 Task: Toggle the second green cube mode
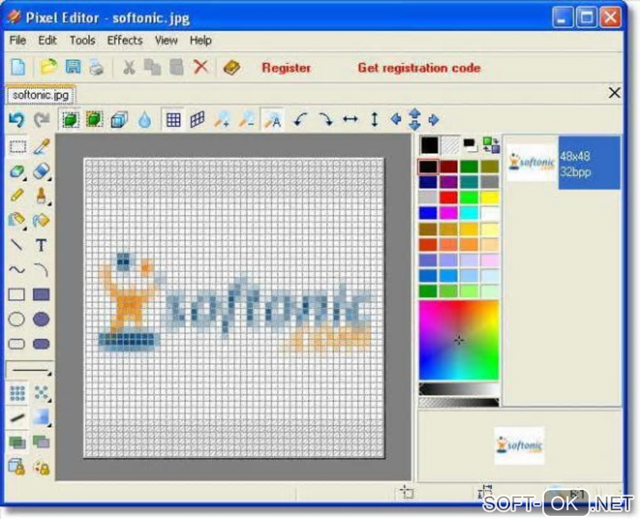click(x=95, y=120)
